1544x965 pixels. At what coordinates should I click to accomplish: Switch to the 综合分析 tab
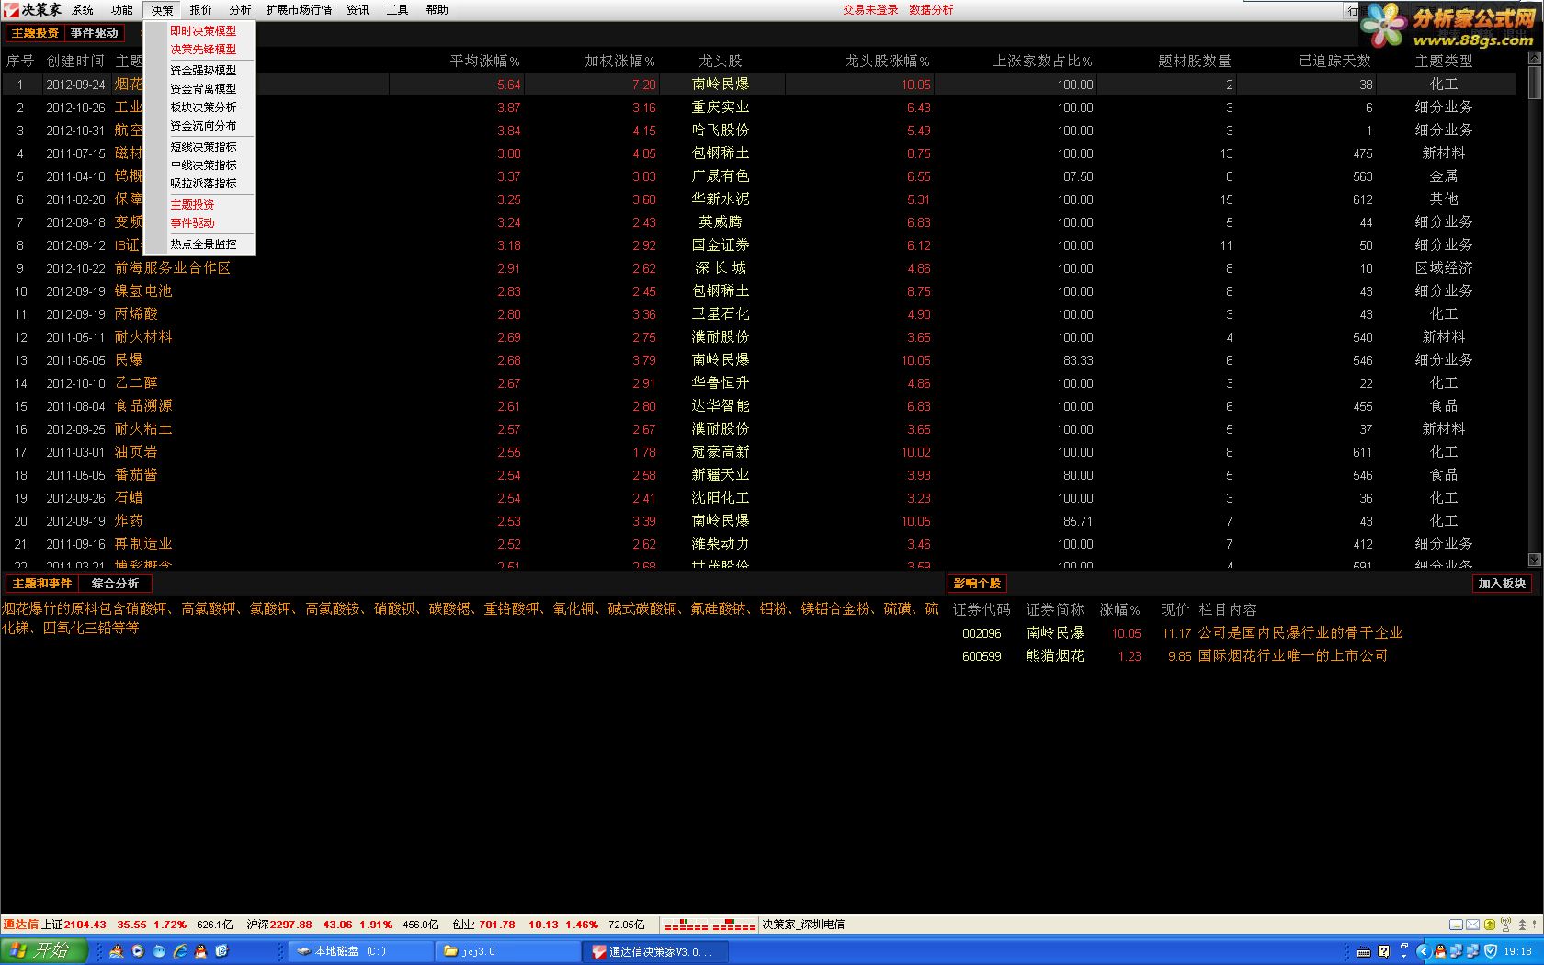pyautogui.click(x=115, y=584)
